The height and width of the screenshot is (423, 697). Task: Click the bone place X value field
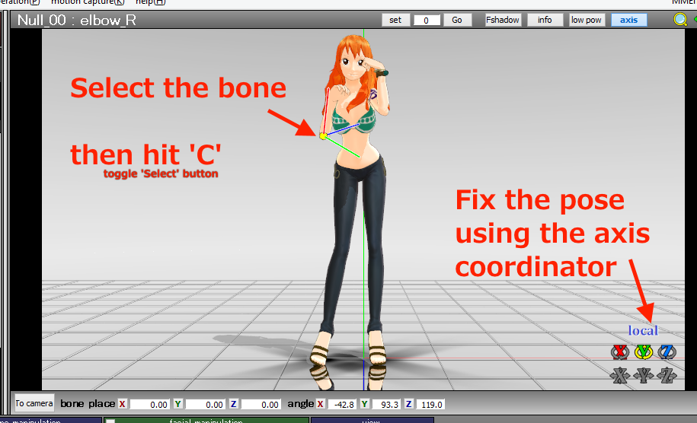point(150,404)
